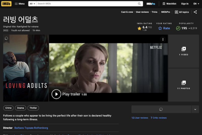Screen dimensions: 202x135
Task: Open 13 User reviews
Action: pos(140,118)
